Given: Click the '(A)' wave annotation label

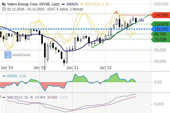Looking at the screenshot, I should pyautogui.click(x=141, y=20).
